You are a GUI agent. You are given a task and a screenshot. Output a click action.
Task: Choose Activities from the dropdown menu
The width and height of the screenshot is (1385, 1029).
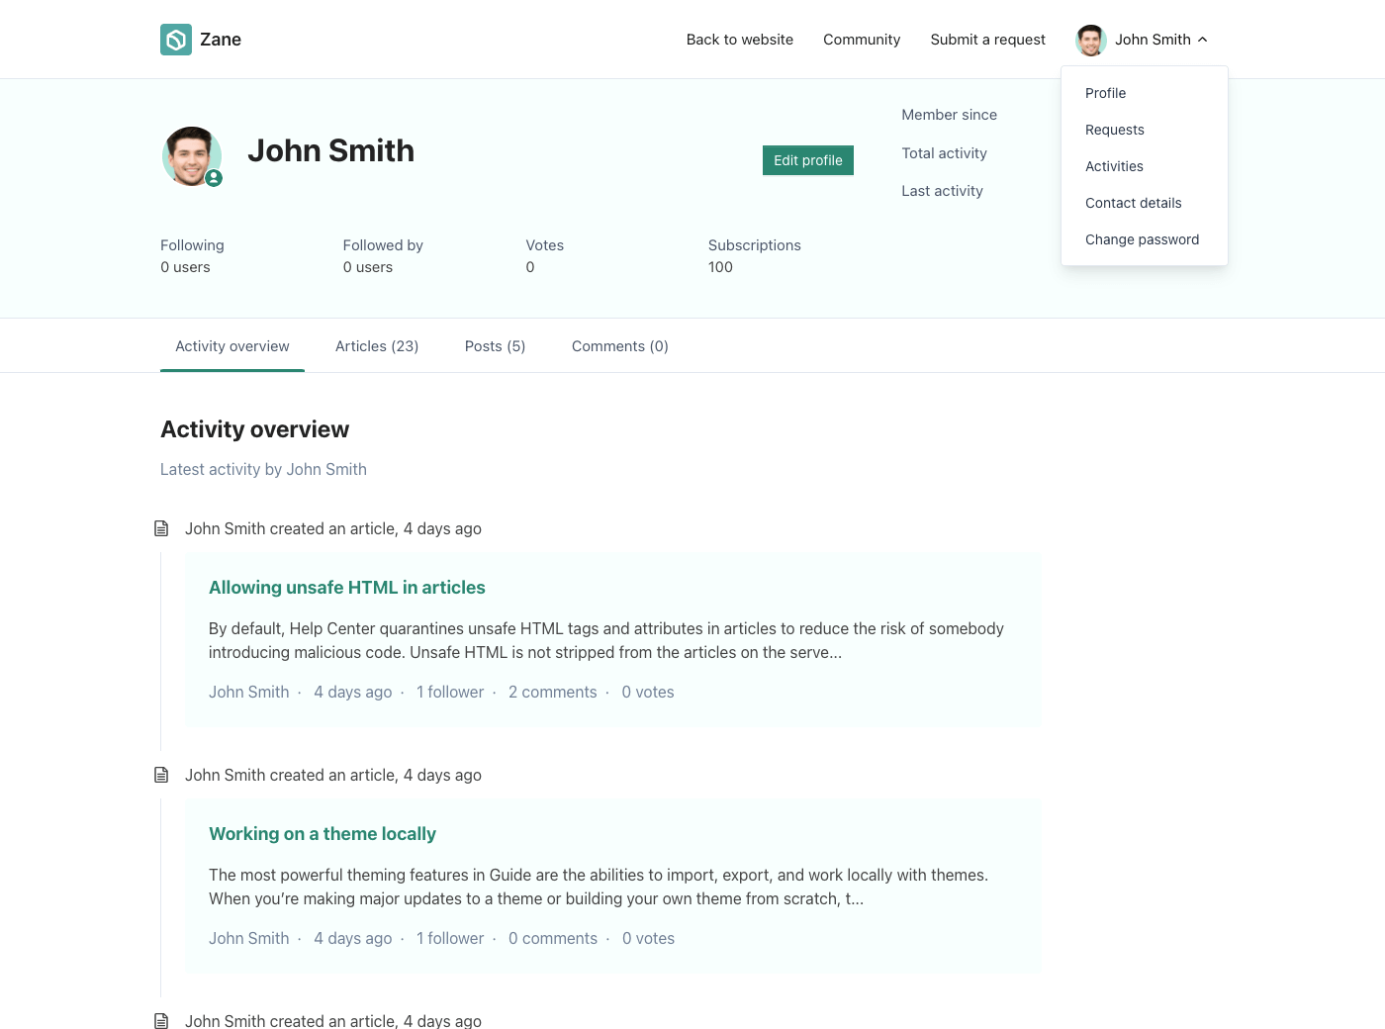point(1114,166)
